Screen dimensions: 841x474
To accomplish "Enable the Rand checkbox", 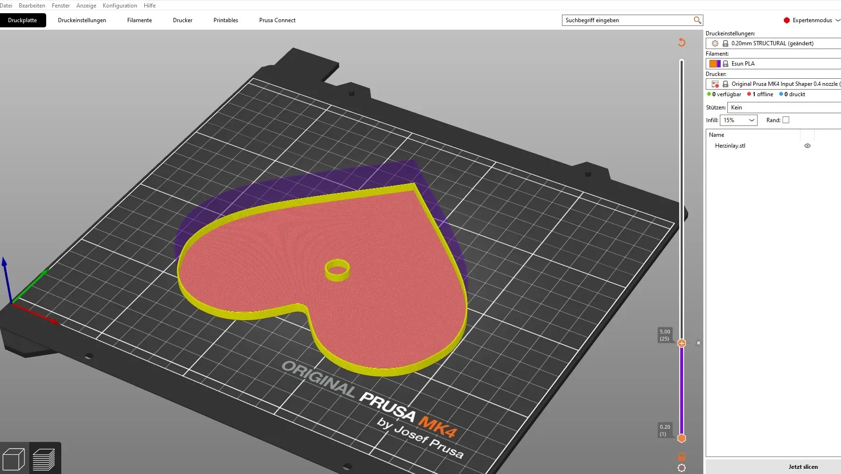I will tap(786, 120).
